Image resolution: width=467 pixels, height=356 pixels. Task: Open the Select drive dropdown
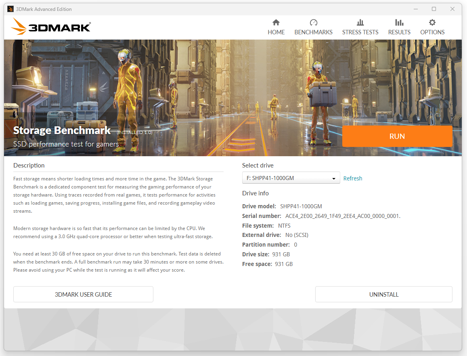point(291,178)
